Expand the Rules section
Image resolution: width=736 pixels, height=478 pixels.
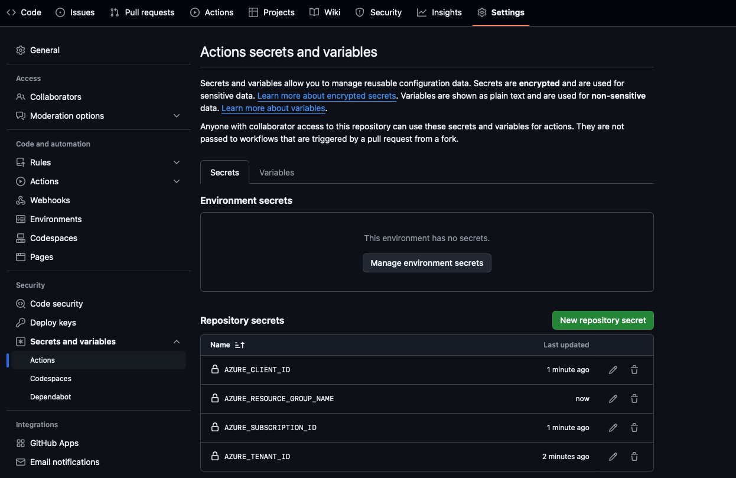(x=176, y=162)
